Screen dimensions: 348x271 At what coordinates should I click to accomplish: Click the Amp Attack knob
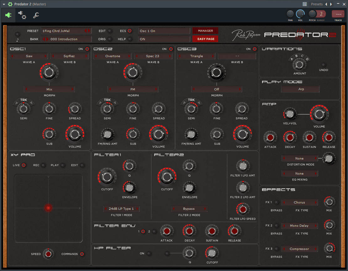click(x=270, y=138)
